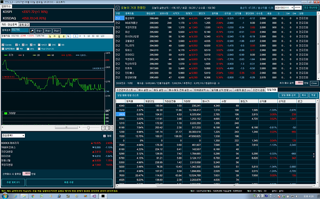Image resolution: width=320 pixels, height=199 pixels.
Task: Click the Clear button
Action: [314, 83]
